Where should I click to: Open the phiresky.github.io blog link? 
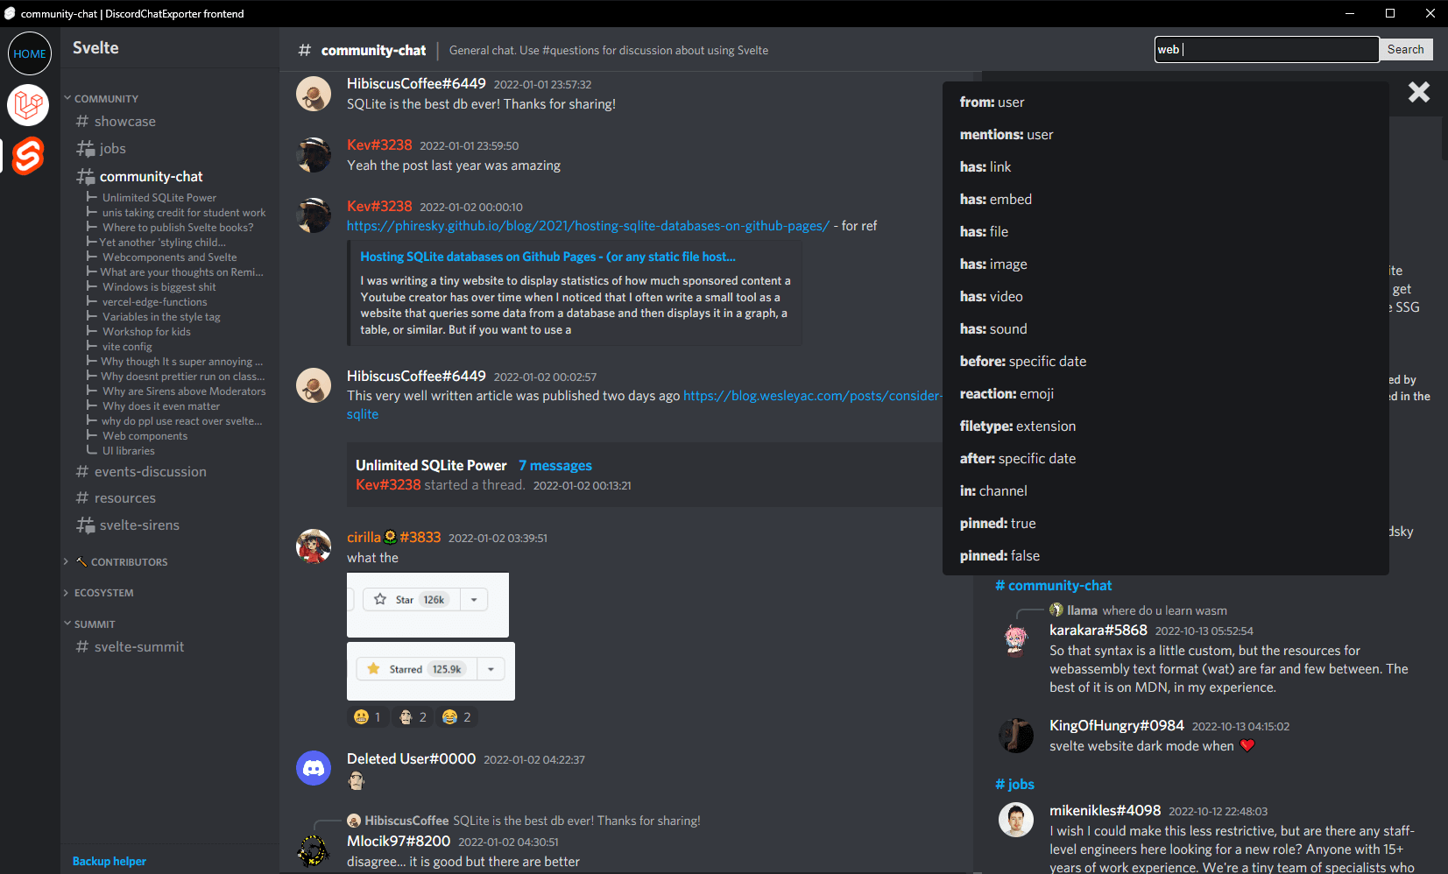[588, 226]
